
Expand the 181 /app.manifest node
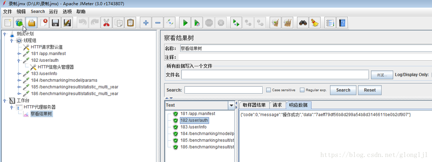click(x=19, y=54)
